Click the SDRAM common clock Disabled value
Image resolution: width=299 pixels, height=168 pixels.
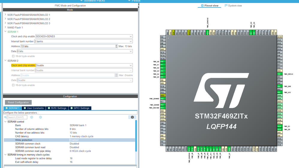coord(74,144)
